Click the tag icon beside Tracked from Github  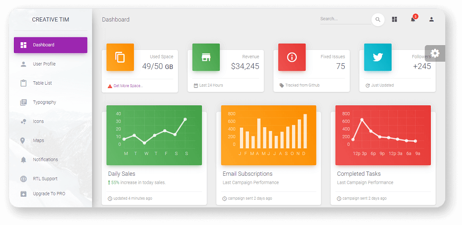[282, 85]
